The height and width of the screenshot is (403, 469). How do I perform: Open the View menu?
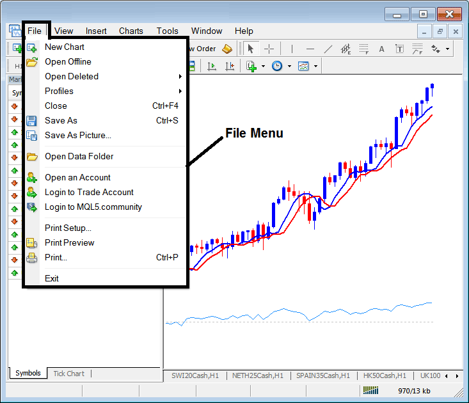pyautogui.click(x=64, y=31)
